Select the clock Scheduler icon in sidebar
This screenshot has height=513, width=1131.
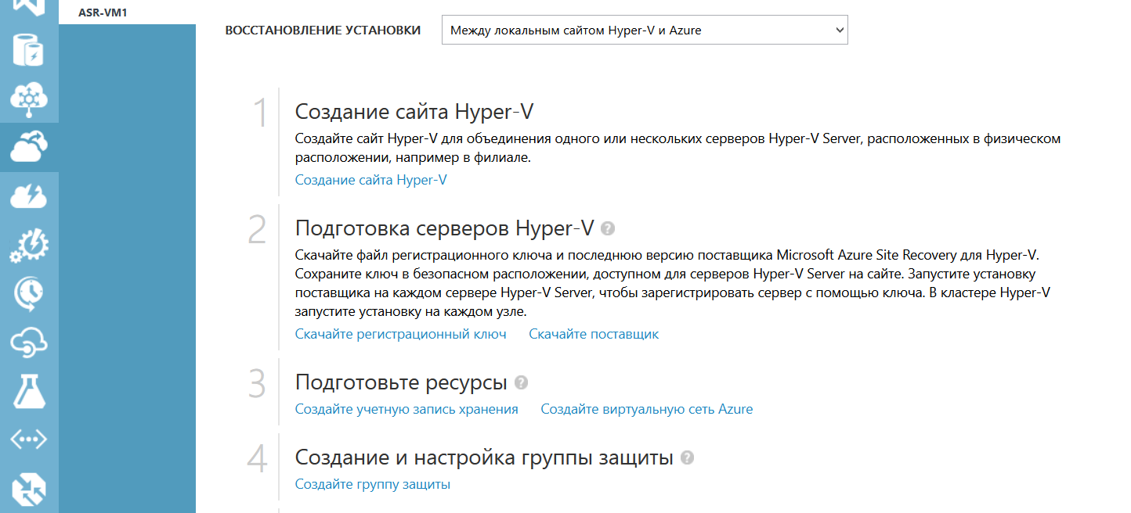coord(28,293)
